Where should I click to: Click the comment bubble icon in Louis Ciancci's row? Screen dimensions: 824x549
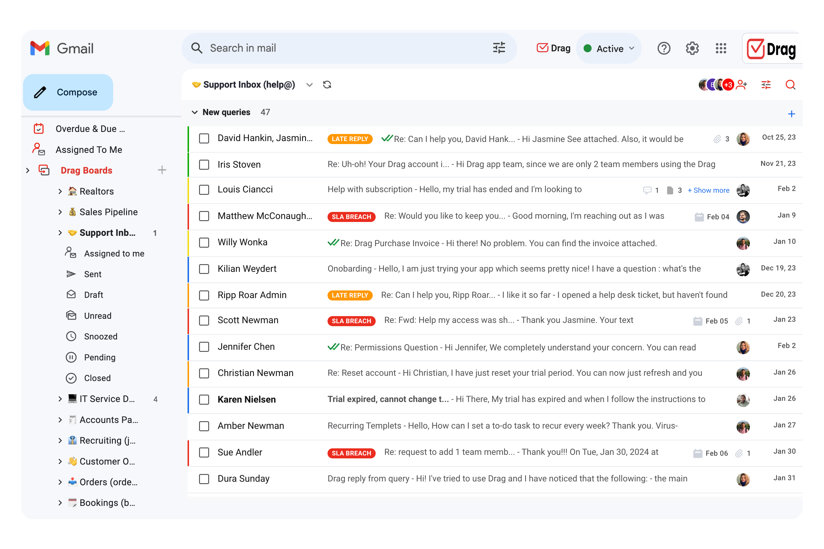(x=647, y=190)
